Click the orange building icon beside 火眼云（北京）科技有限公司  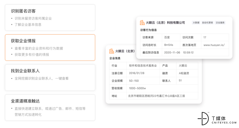pos(142,23)
